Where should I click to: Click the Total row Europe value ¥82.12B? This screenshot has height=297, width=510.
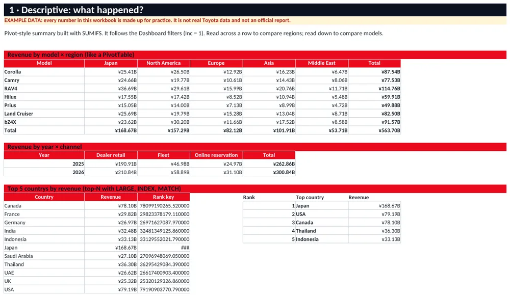216,130
